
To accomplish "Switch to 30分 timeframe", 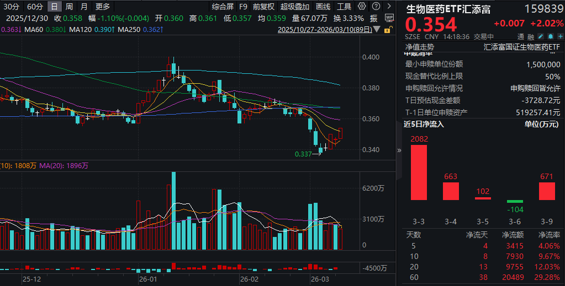I will [11, 7].
